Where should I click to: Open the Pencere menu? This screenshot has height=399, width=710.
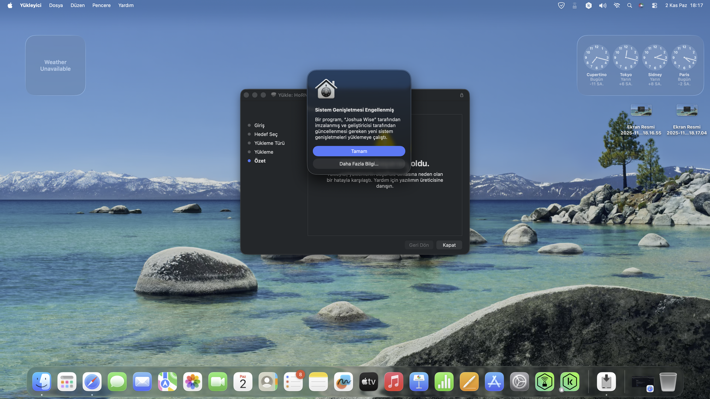101,5
